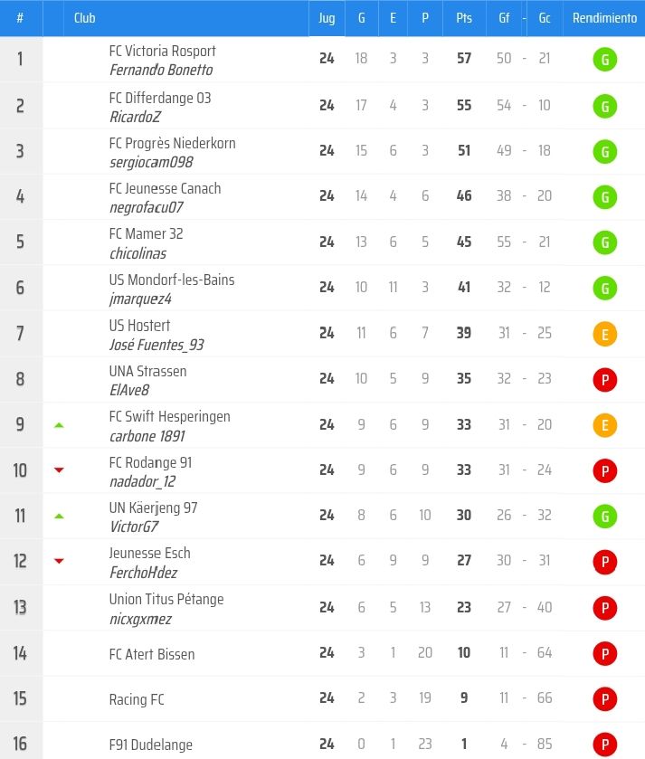
Task: Open US Mondorf-les-Bains club link
Action: click(172, 280)
